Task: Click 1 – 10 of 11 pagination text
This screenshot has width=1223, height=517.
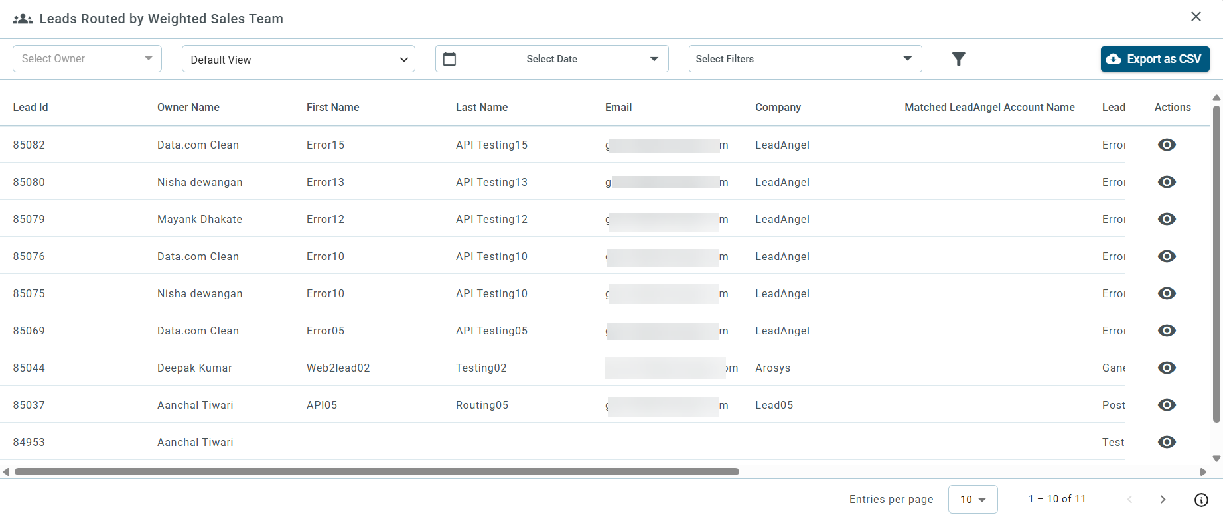Action: (x=1057, y=499)
